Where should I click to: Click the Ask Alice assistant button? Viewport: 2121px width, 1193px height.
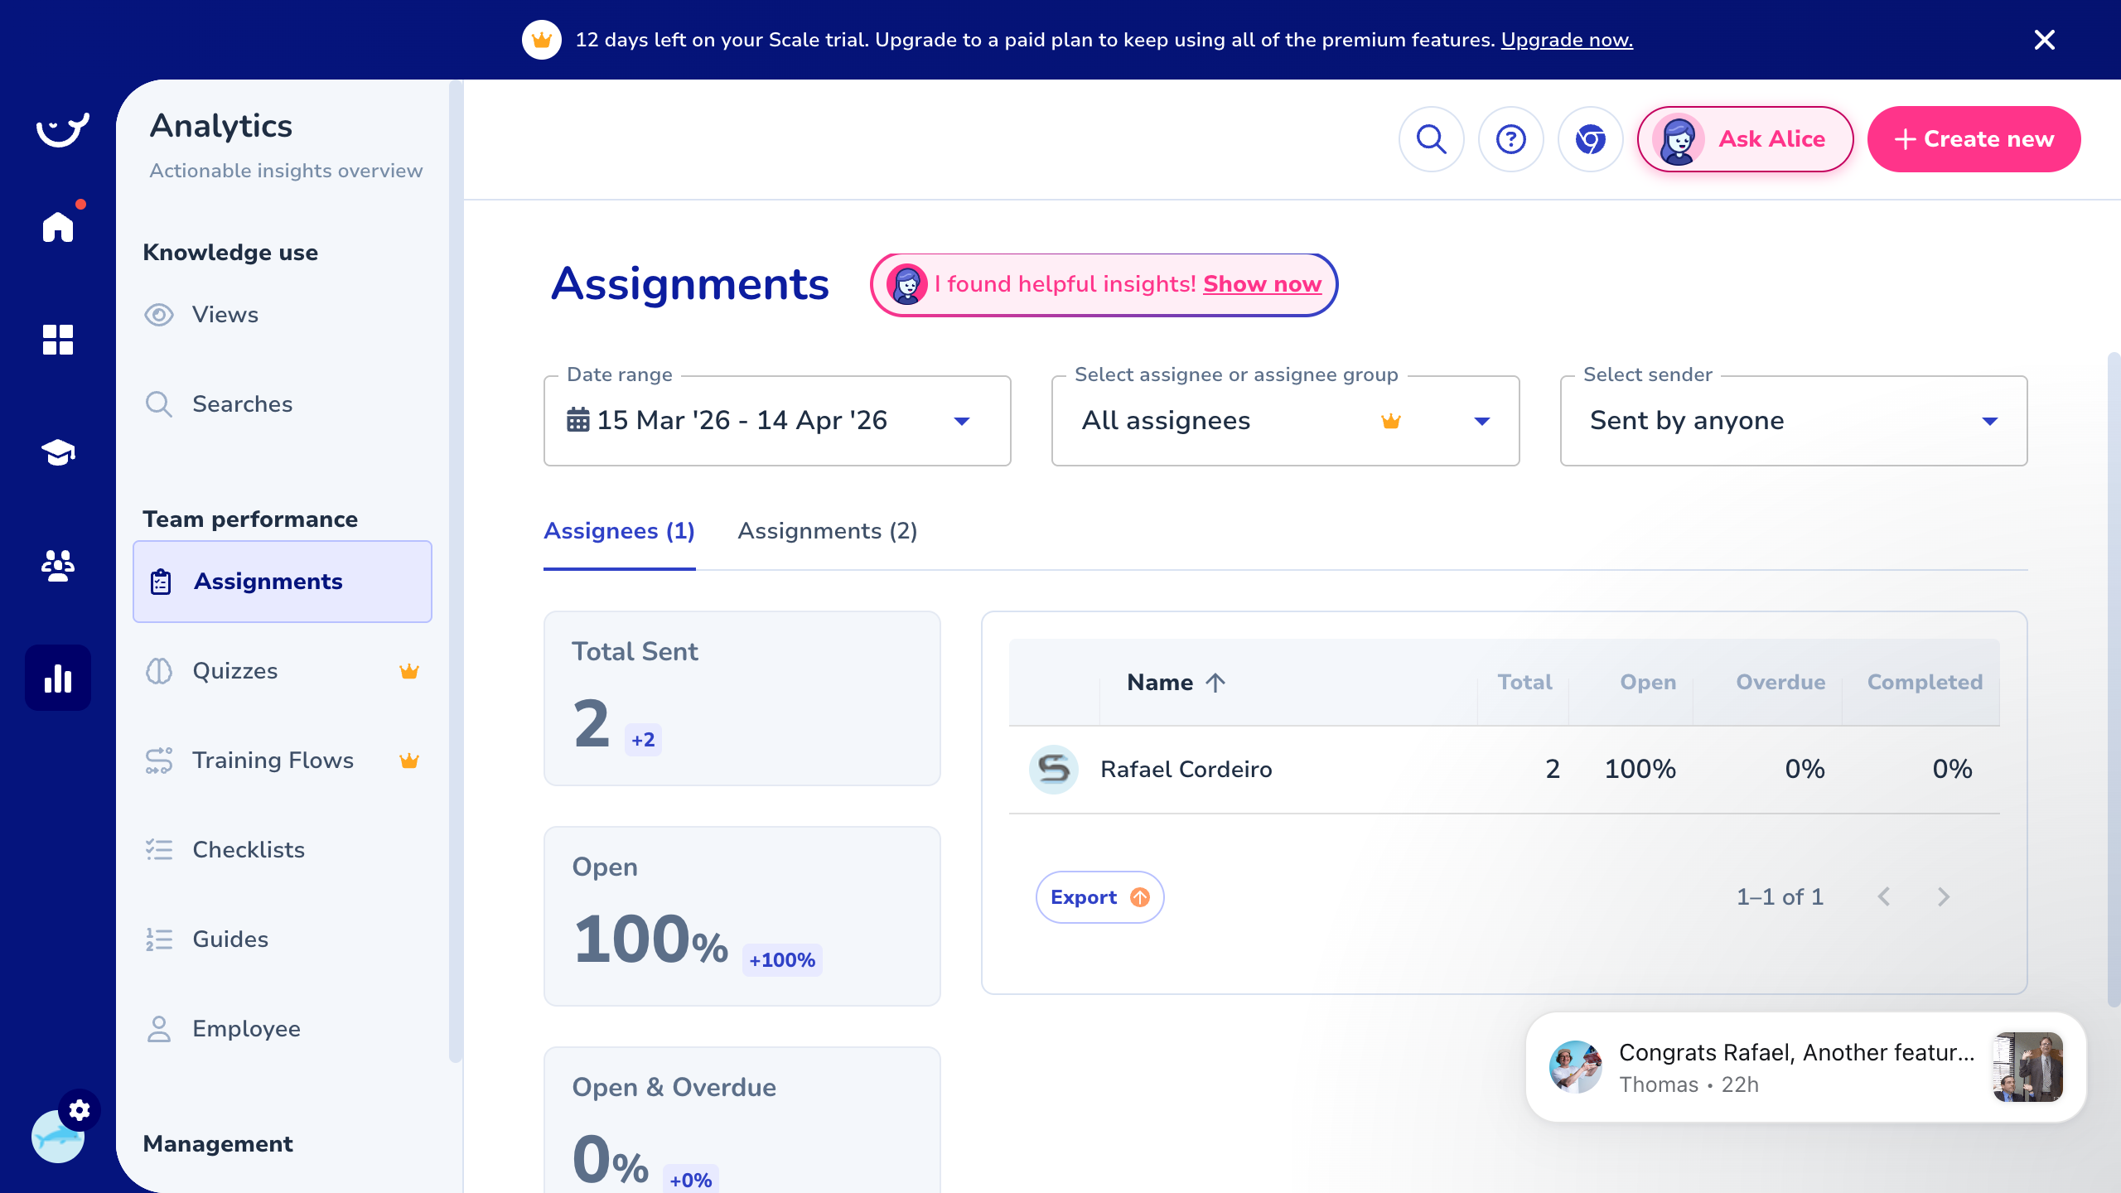(x=1745, y=139)
